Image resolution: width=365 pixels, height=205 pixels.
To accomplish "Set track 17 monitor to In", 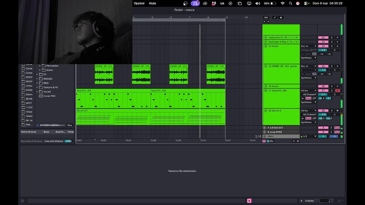I will [303, 98].
